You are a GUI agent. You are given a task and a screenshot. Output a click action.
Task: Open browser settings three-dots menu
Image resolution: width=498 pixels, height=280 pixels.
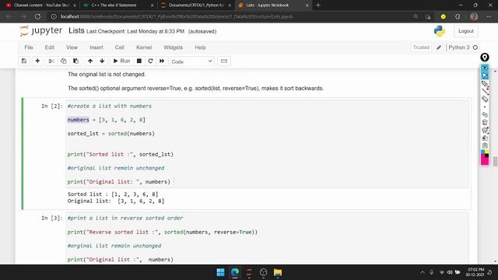coord(489,16)
